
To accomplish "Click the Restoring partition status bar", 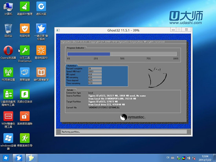I will [124, 132].
